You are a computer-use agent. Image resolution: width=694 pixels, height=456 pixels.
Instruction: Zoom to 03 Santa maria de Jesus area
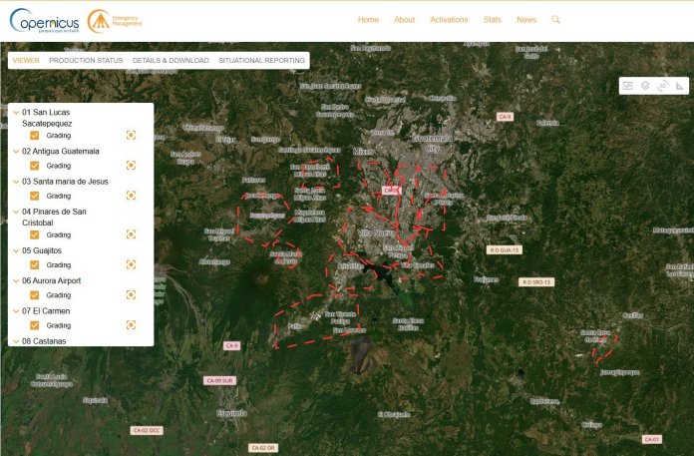point(131,196)
